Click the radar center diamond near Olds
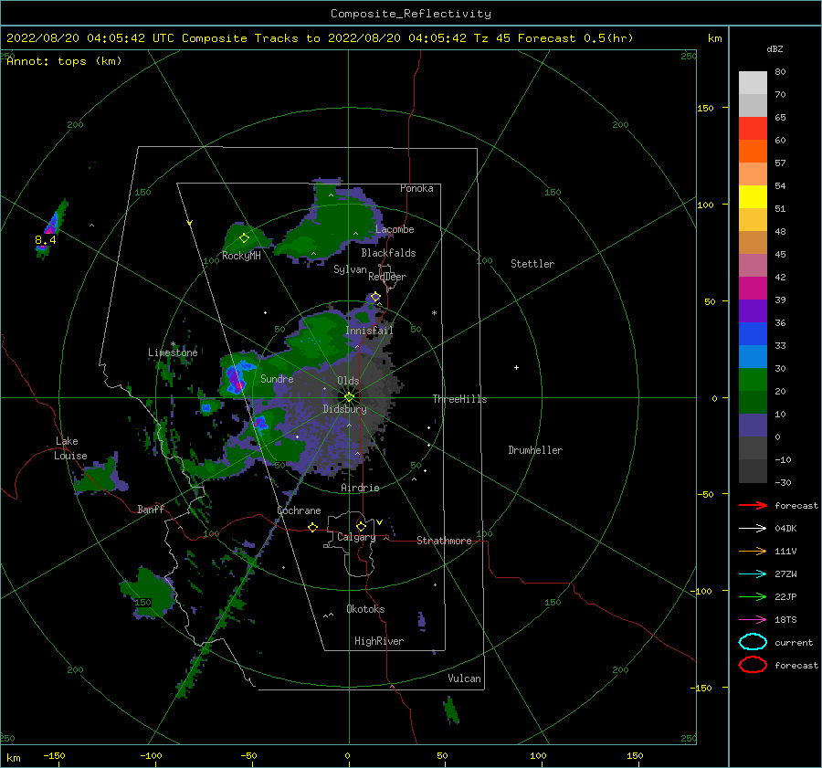 tap(349, 397)
